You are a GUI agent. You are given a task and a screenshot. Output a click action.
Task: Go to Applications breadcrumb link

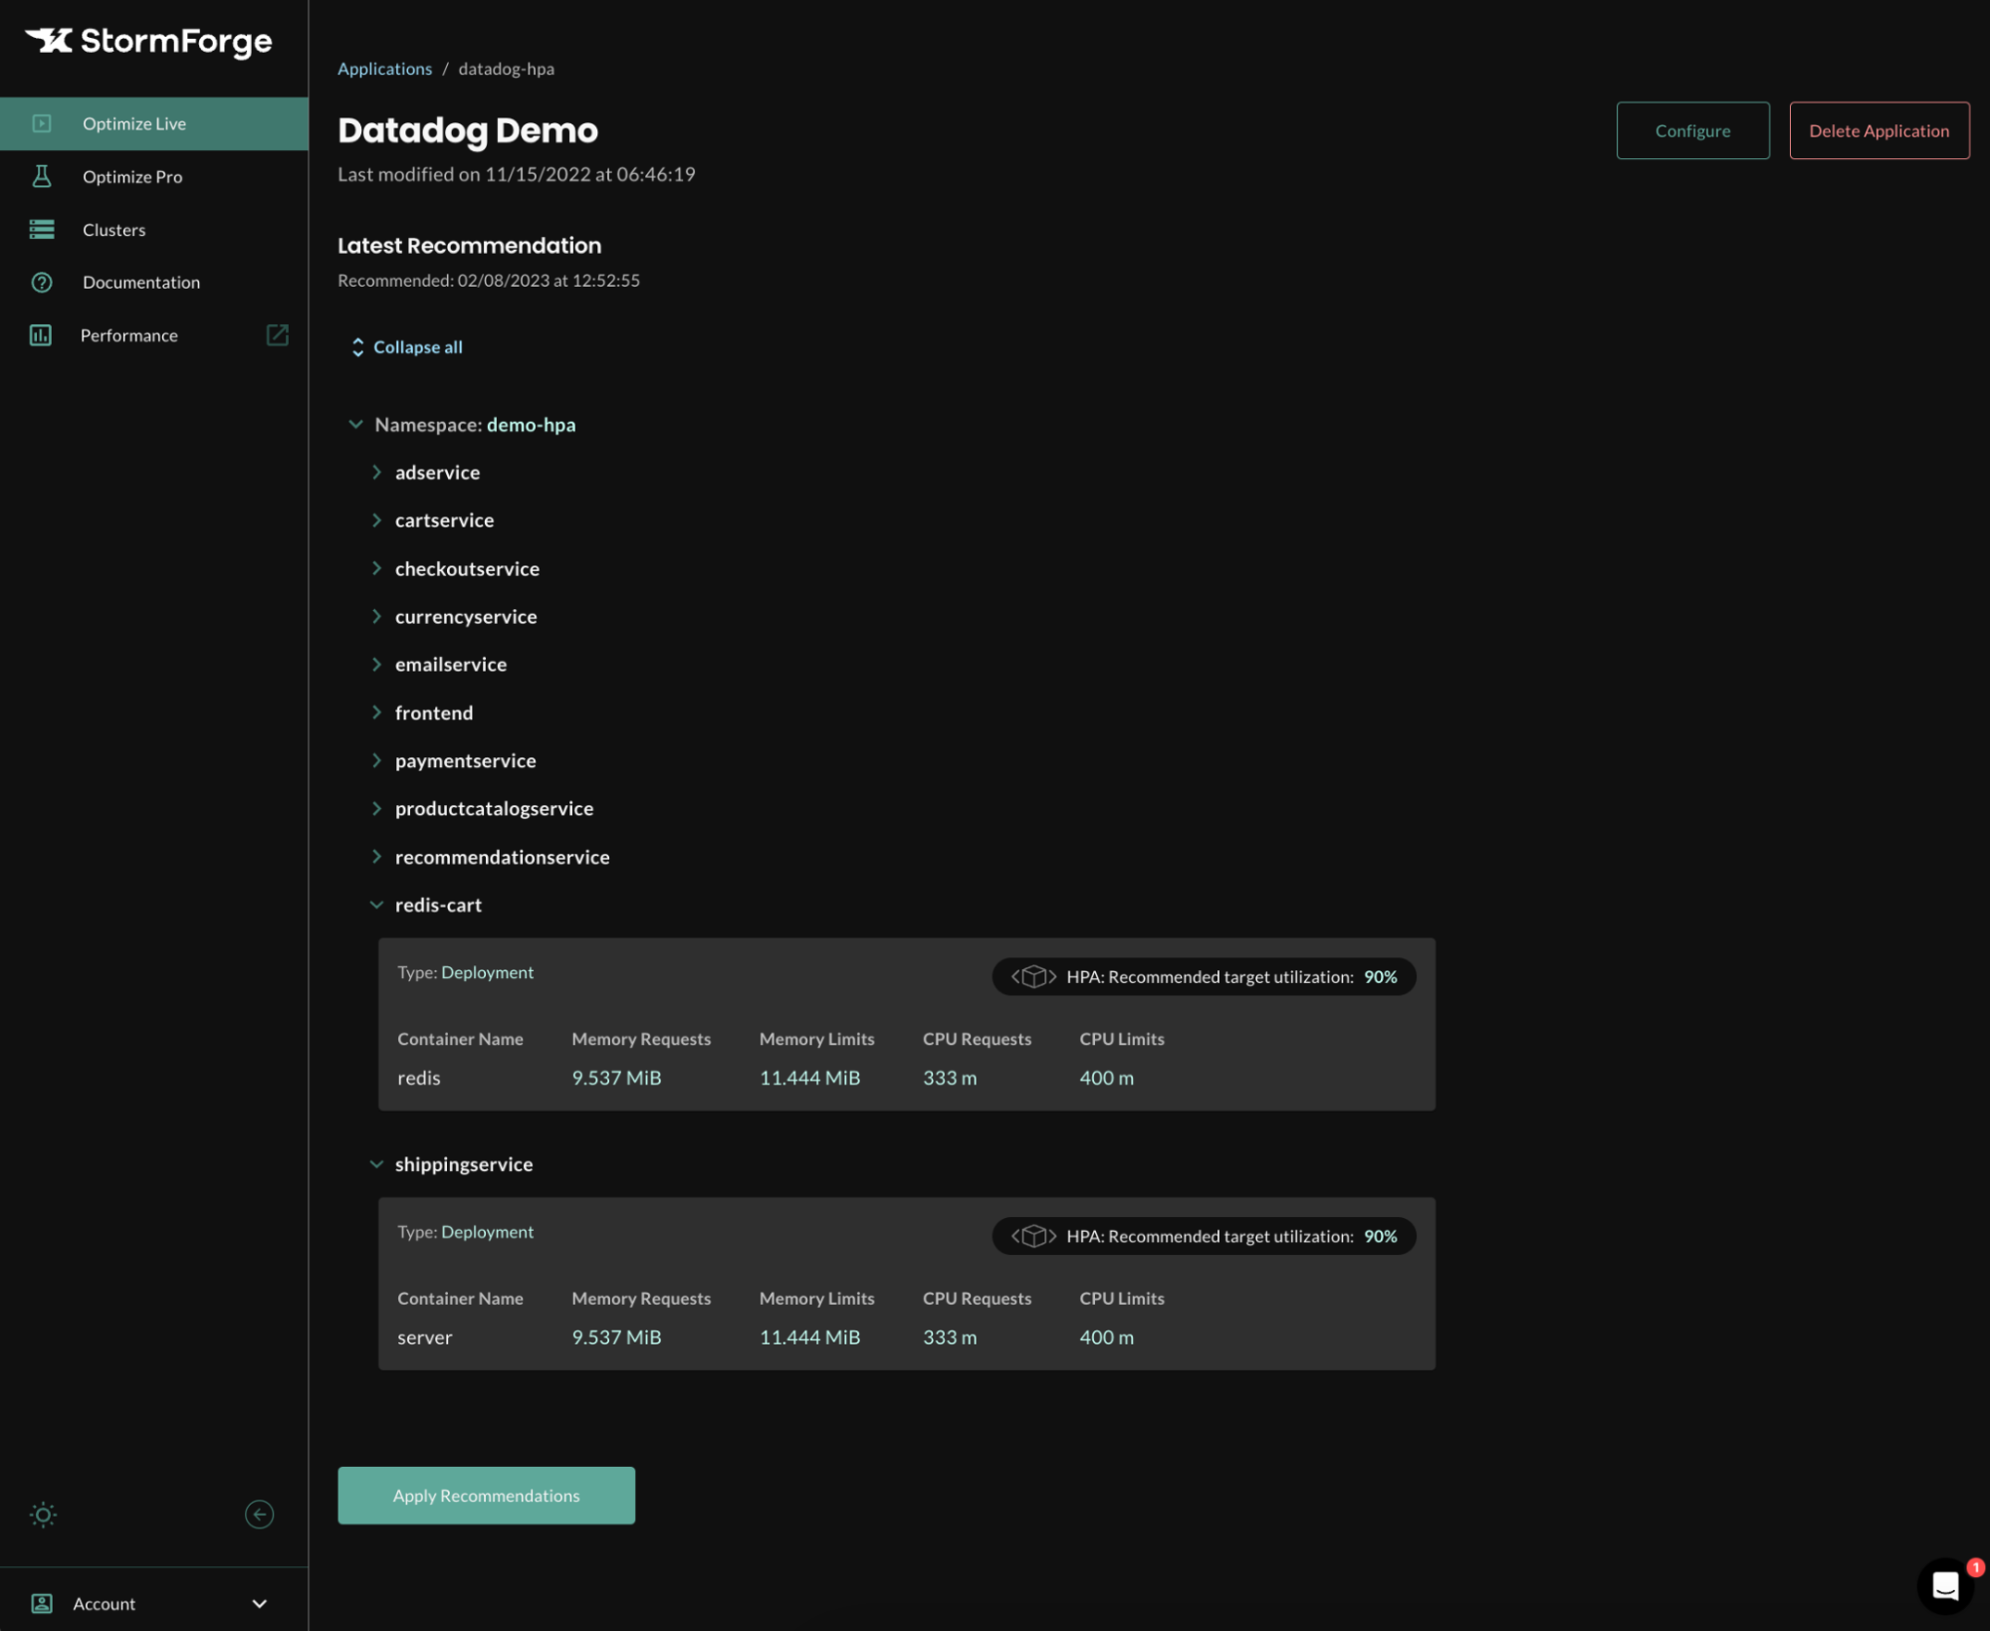coord(384,69)
